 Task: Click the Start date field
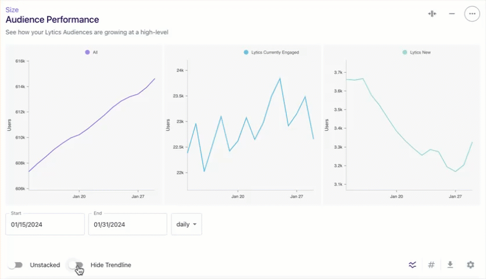45,224
